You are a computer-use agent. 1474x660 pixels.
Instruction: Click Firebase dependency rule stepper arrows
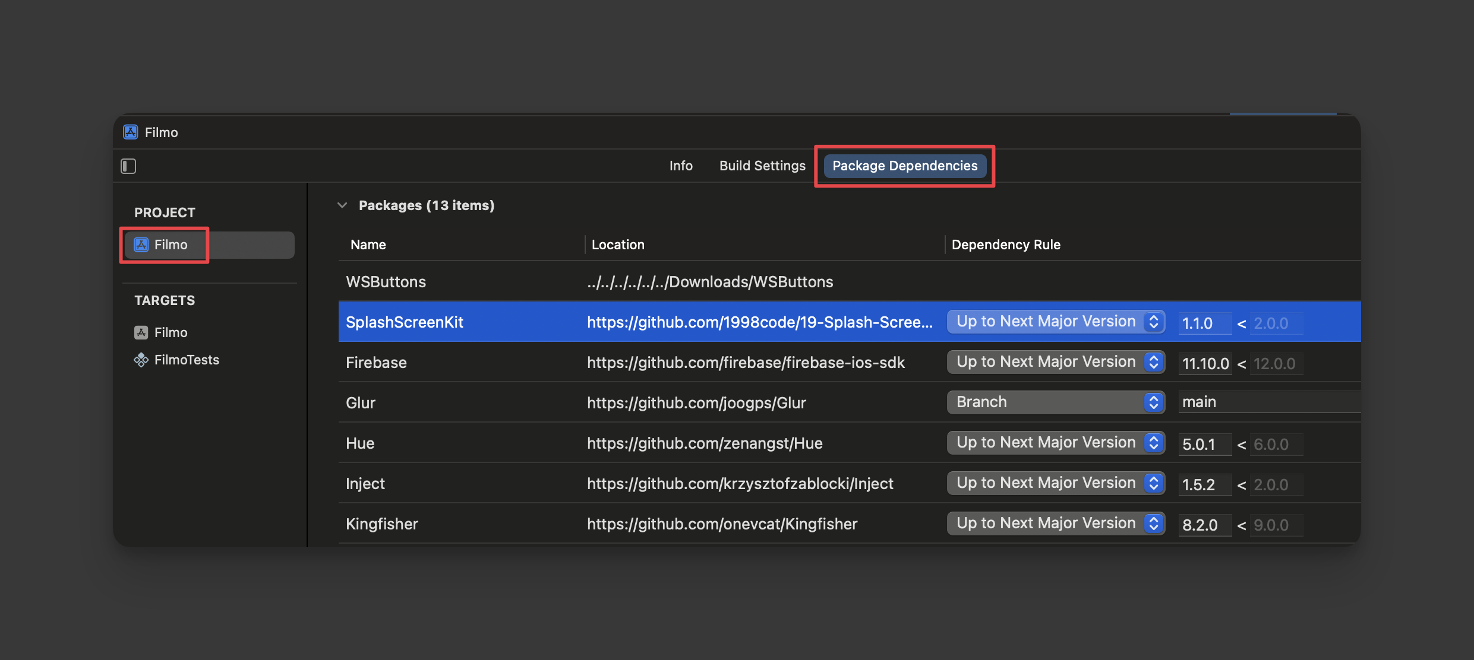(1153, 362)
